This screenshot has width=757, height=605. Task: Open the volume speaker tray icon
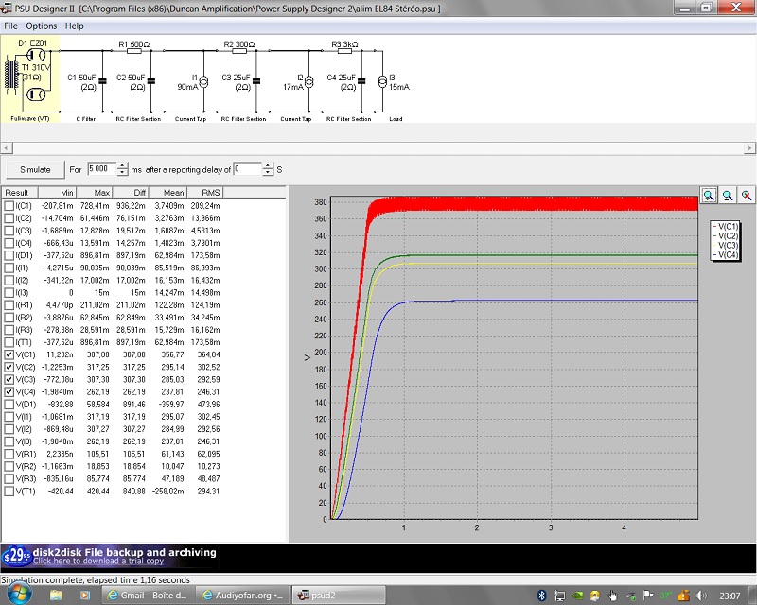tap(702, 596)
